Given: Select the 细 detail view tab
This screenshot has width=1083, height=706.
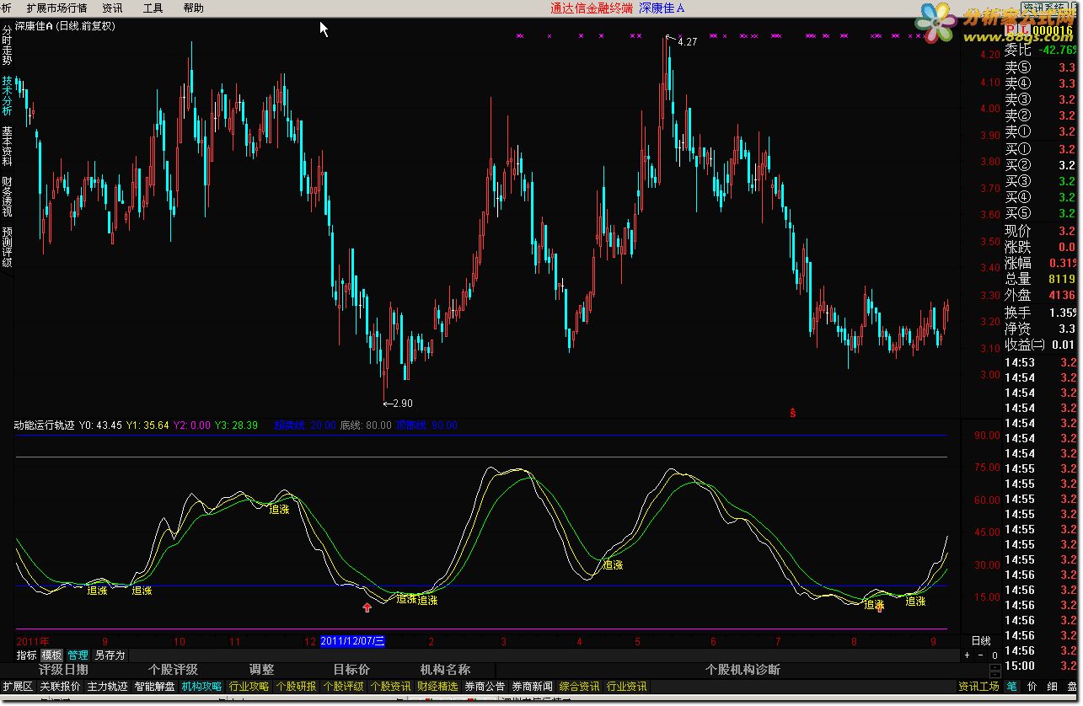Looking at the screenshot, I should click(1053, 687).
